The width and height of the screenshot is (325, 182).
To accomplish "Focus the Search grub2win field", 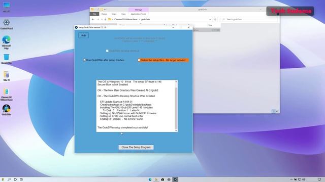I will coord(249,19).
